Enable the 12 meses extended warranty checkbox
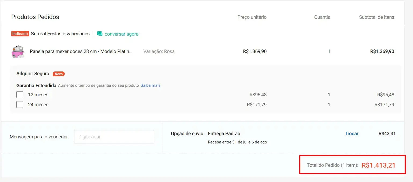The height and width of the screenshot is (182, 413). (20, 95)
